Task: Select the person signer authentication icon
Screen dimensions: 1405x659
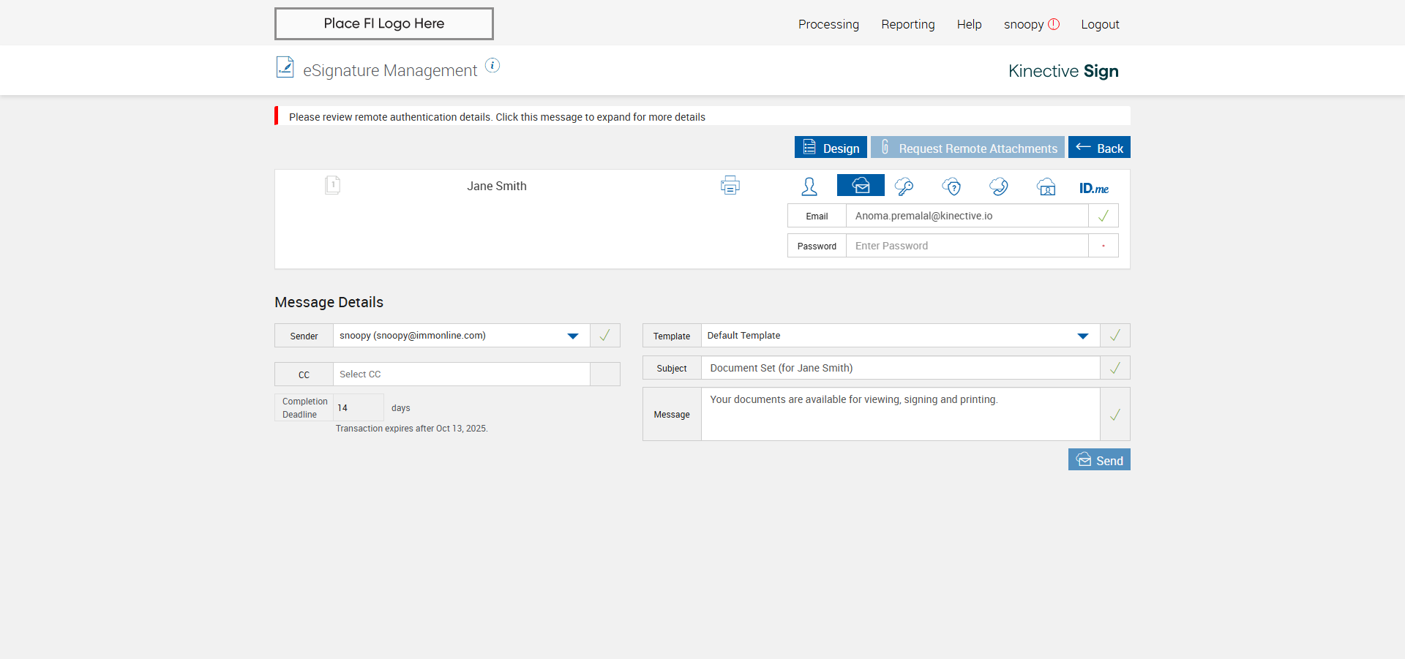Action: click(809, 187)
